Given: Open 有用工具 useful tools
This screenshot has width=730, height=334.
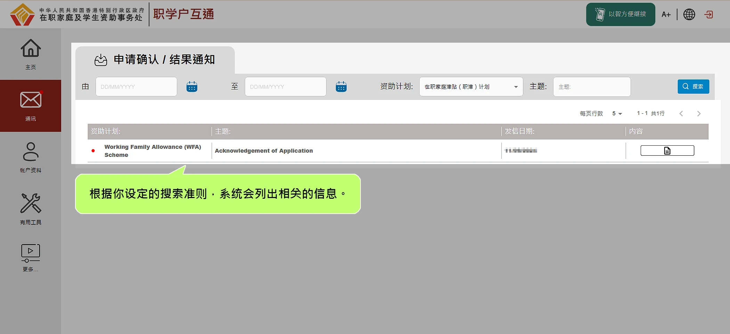Looking at the screenshot, I should tap(31, 209).
